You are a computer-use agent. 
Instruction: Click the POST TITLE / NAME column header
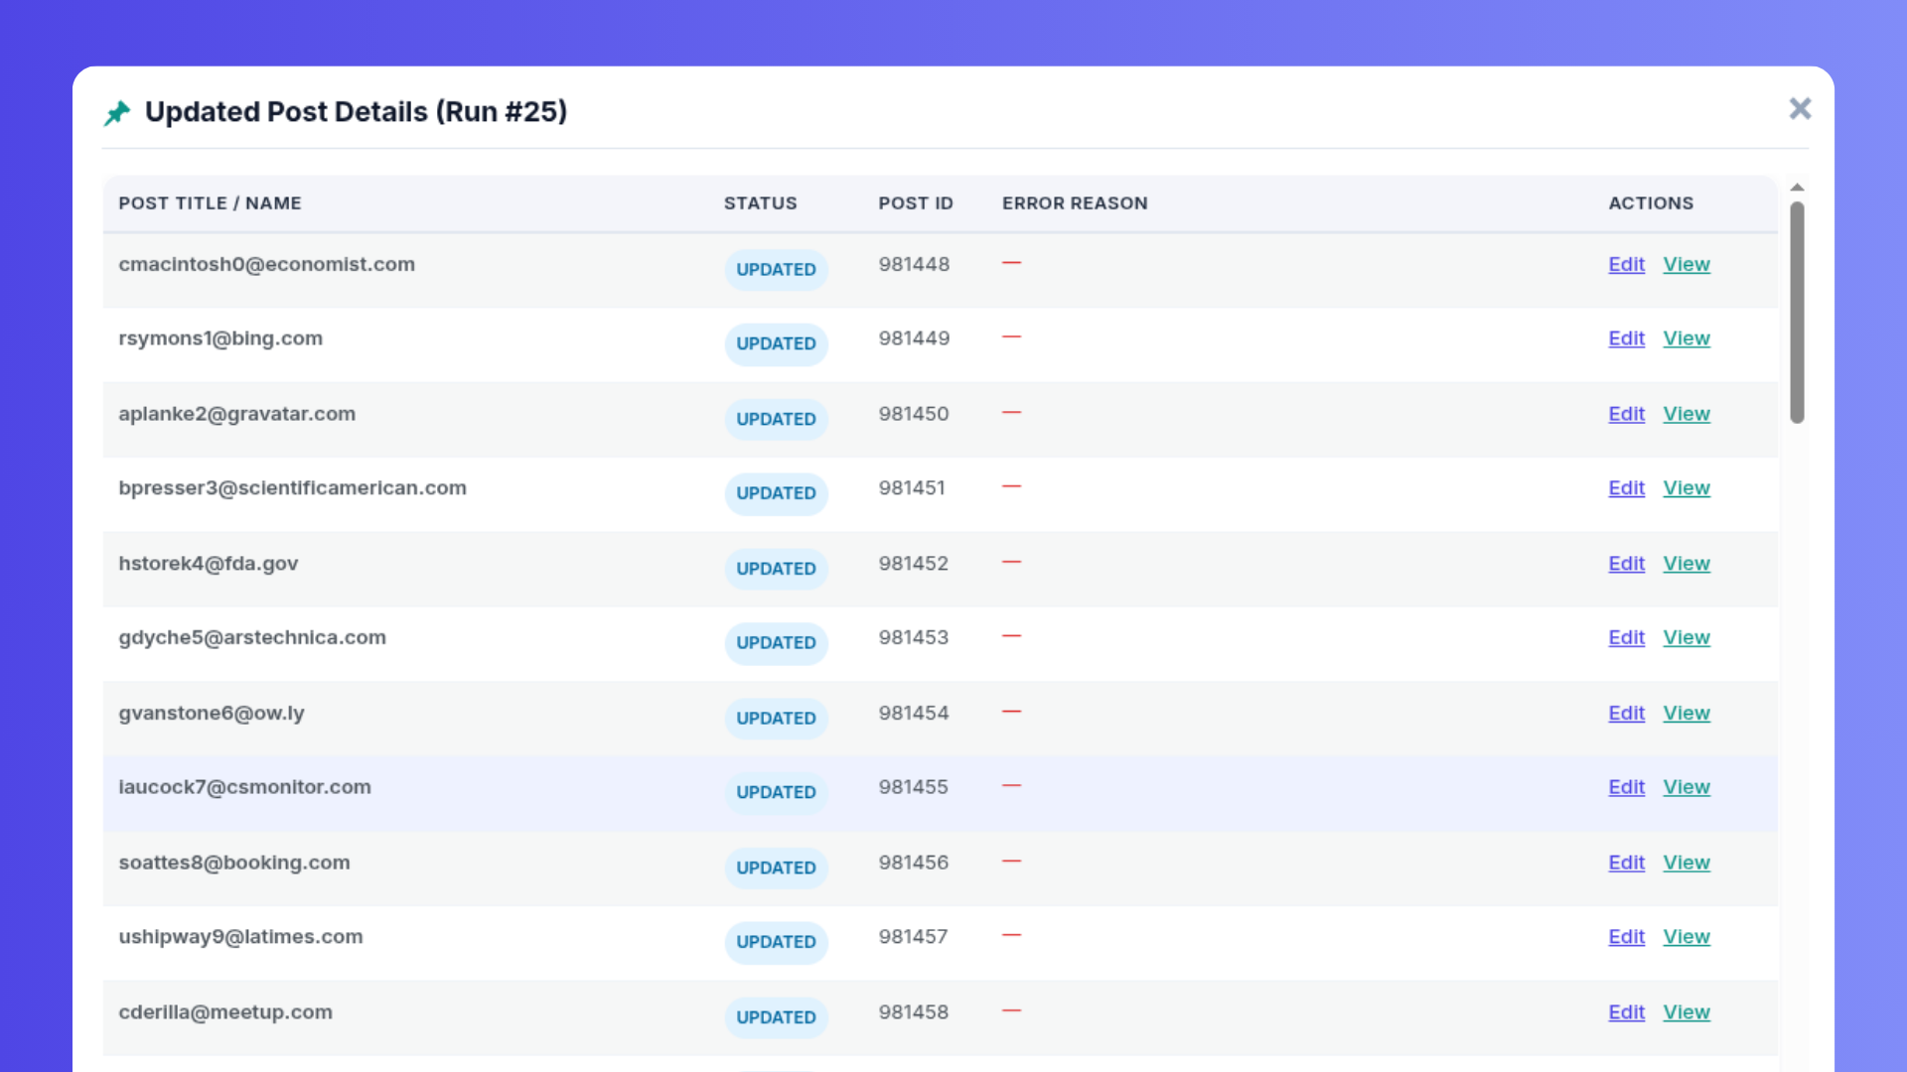[210, 203]
